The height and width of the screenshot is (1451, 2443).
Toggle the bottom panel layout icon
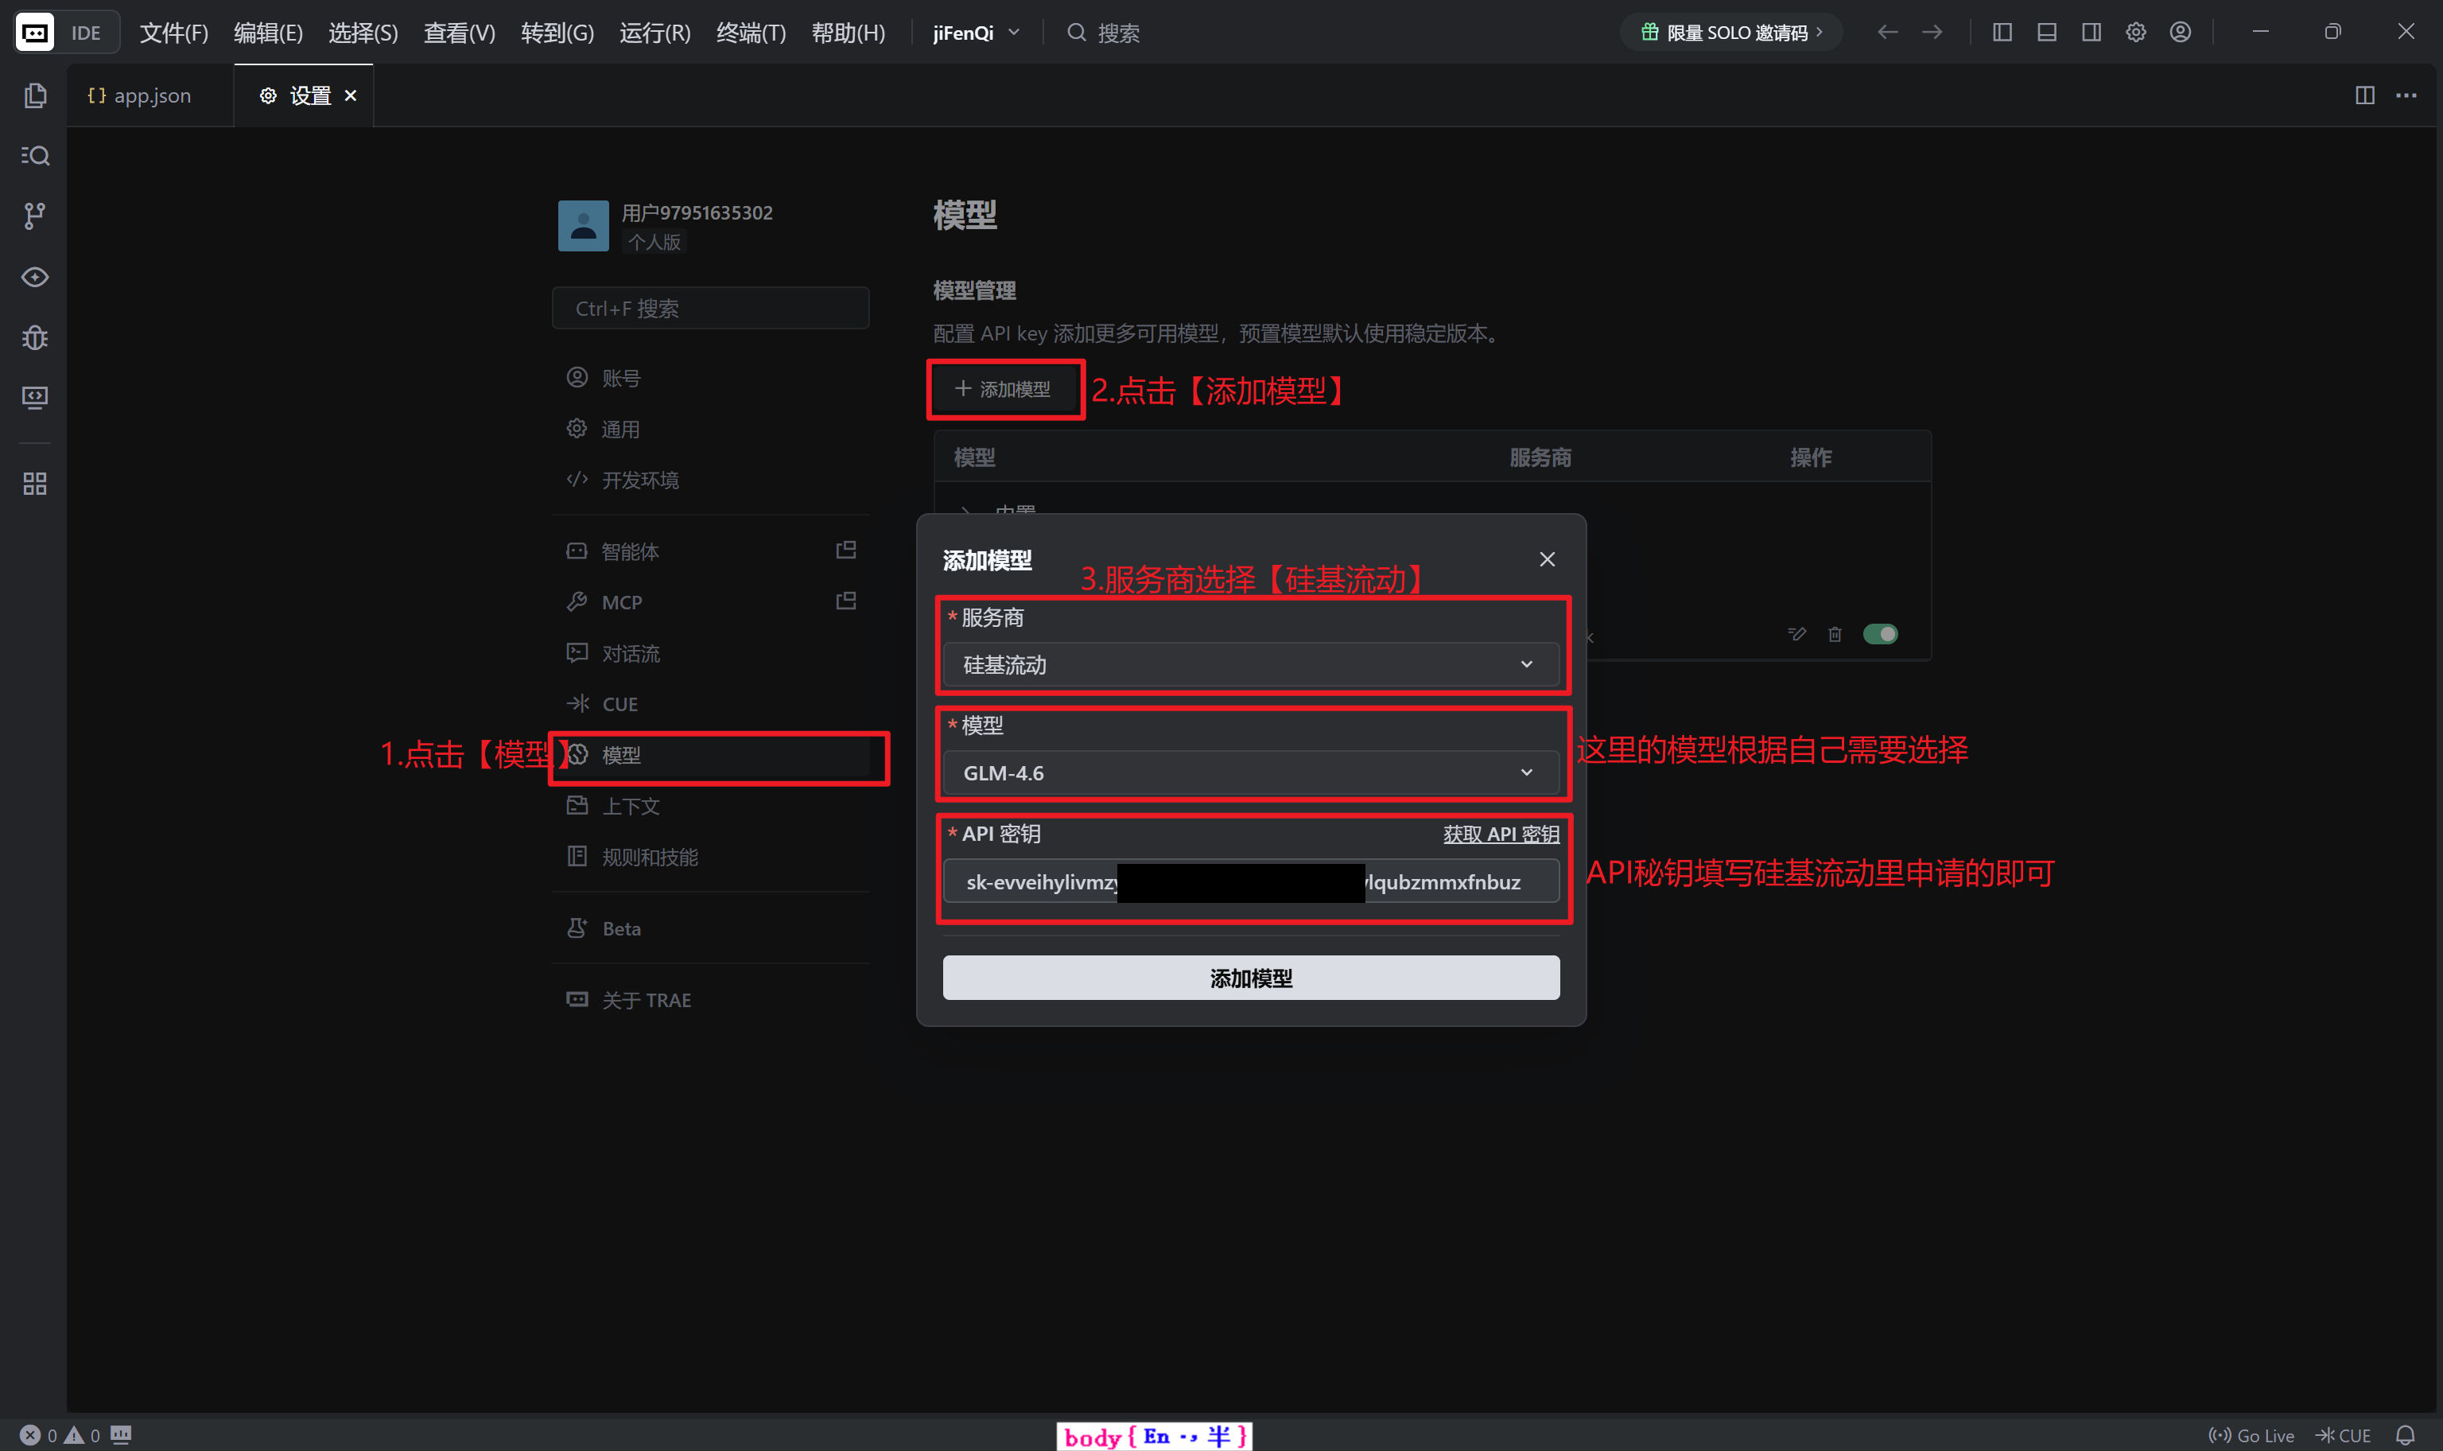[2047, 33]
